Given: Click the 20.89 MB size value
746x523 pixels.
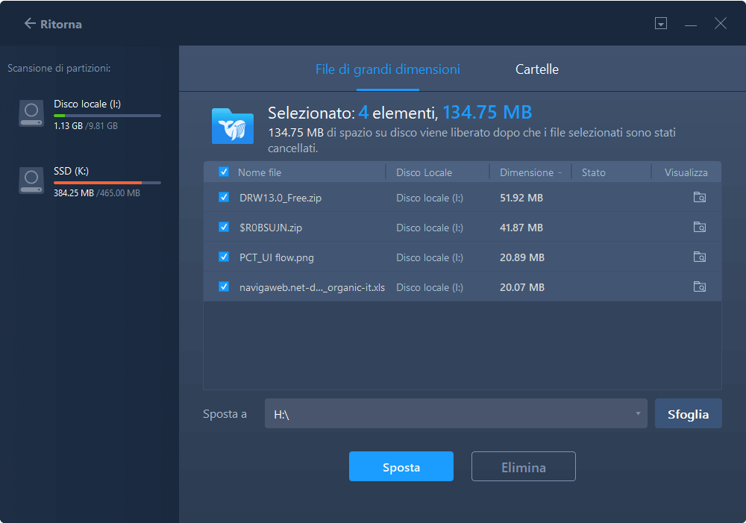Looking at the screenshot, I should pos(522,257).
